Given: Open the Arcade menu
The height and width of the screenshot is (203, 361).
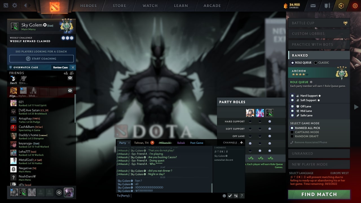Looking at the screenshot, I should pyautogui.click(x=212, y=6).
